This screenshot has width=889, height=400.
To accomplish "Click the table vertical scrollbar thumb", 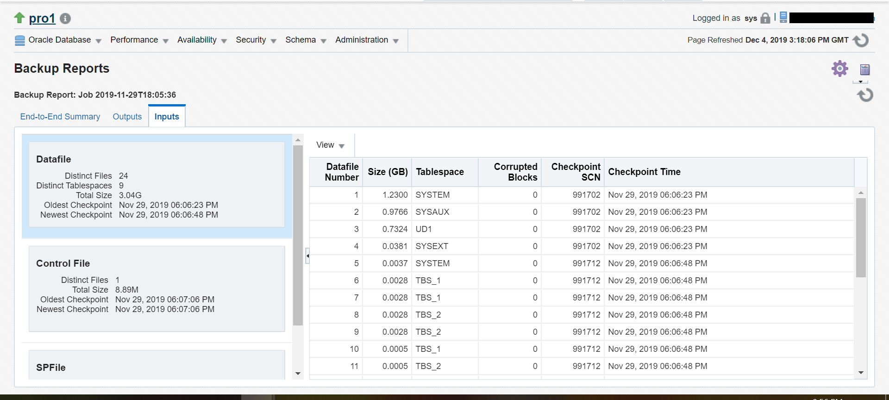I will pos(861,237).
